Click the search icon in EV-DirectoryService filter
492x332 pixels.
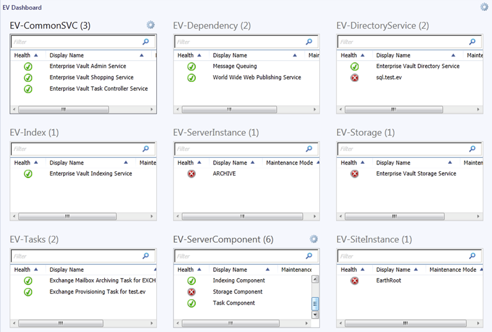(472, 42)
